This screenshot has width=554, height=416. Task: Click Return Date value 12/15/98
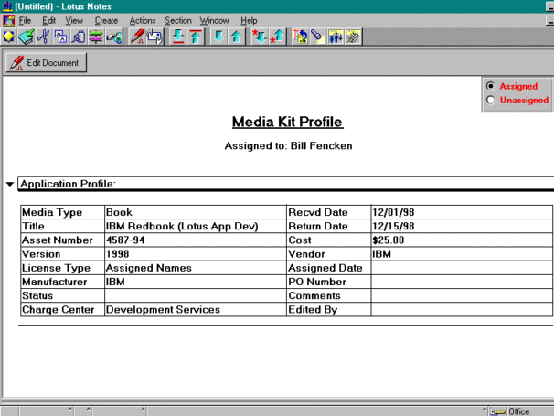393,226
